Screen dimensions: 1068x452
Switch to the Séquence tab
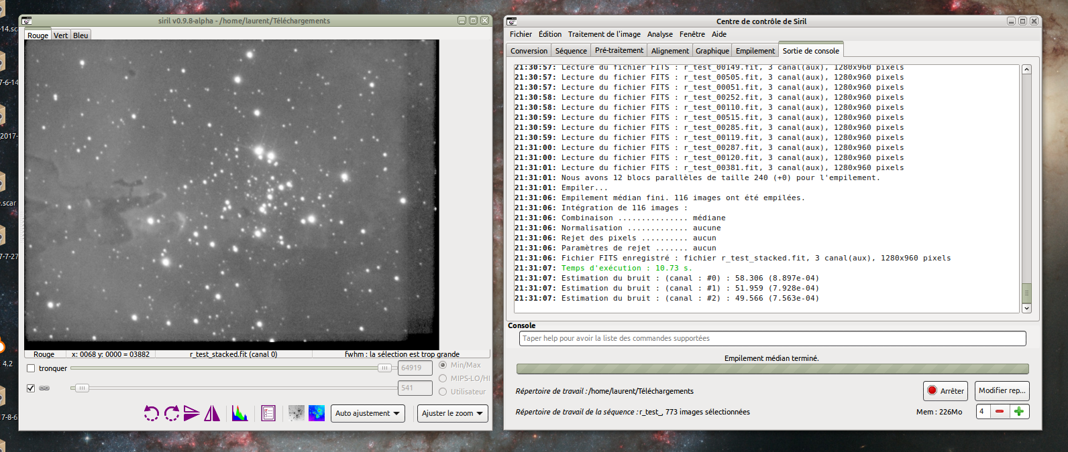pyautogui.click(x=571, y=51)
